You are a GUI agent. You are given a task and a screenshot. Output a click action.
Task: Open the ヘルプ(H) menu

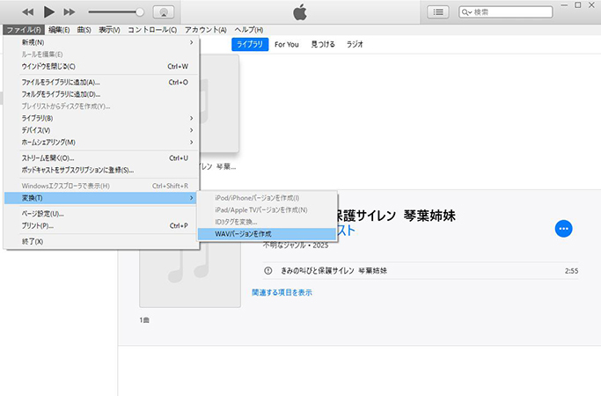249,30
